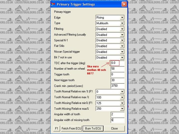This screenshot has width=179, height=134.
Task: Click the Crank min. period (usec) label
Action: point(69,86)
